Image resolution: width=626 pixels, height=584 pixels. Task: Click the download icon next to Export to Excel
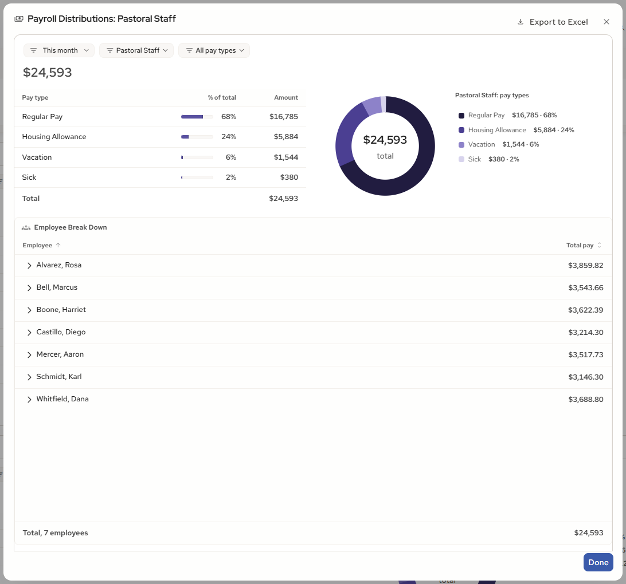point(520,22)
